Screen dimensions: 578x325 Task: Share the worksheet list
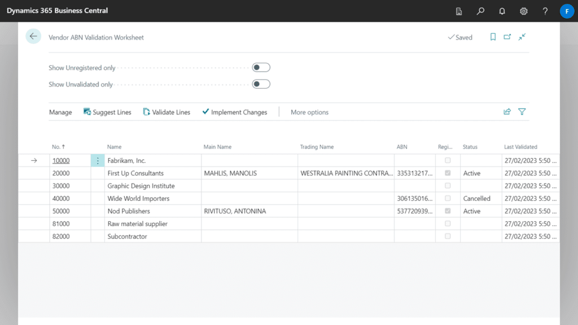[507, 112]
